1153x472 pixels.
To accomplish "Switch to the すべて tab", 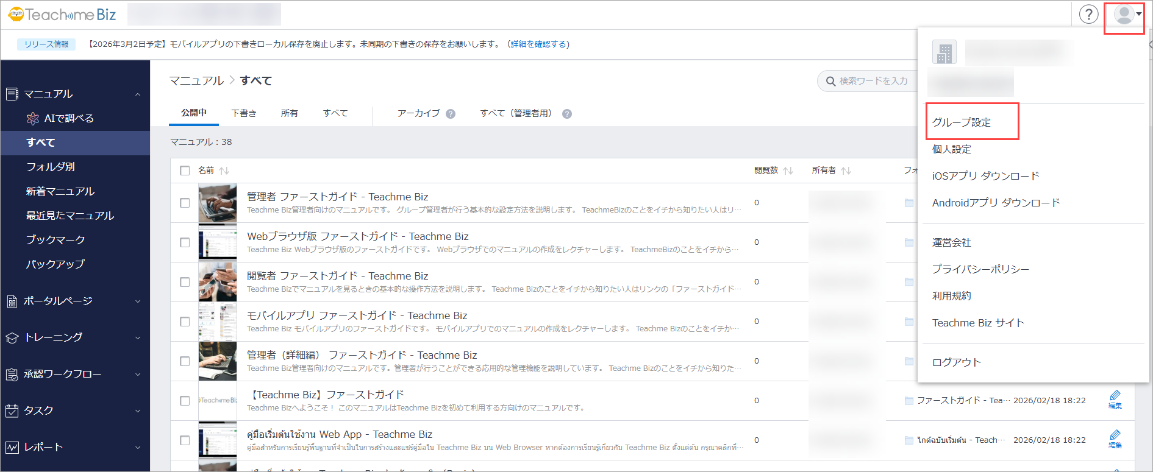I will point(335,113).
